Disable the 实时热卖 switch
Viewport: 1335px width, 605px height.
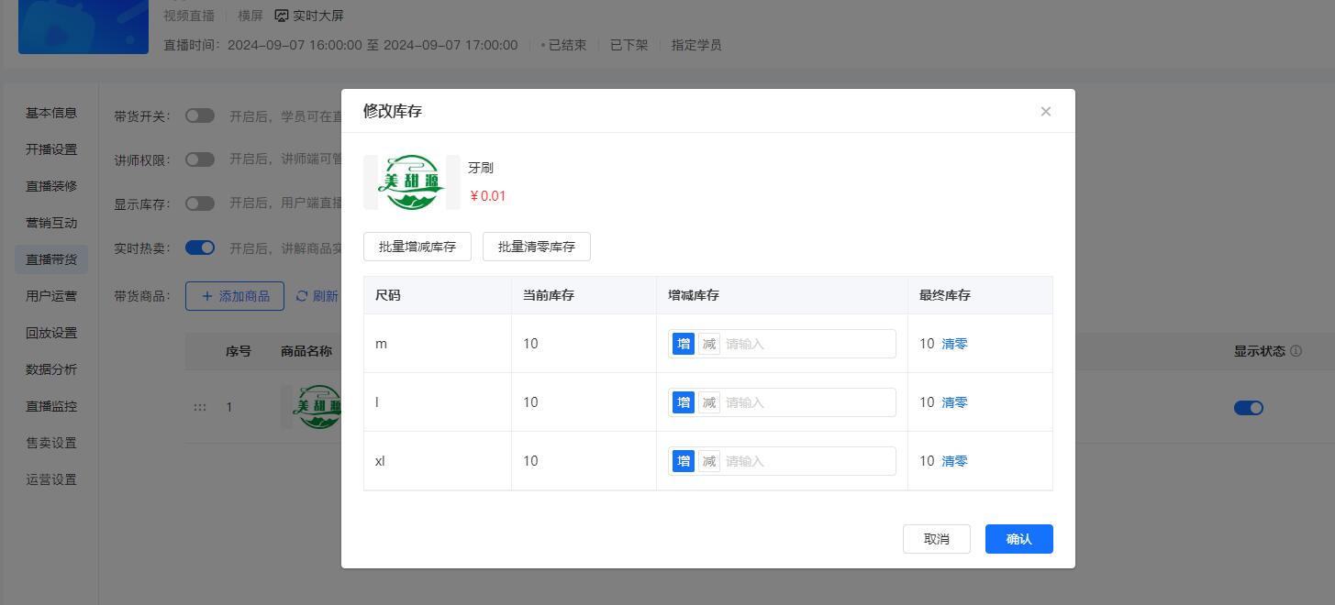(200, 247)
